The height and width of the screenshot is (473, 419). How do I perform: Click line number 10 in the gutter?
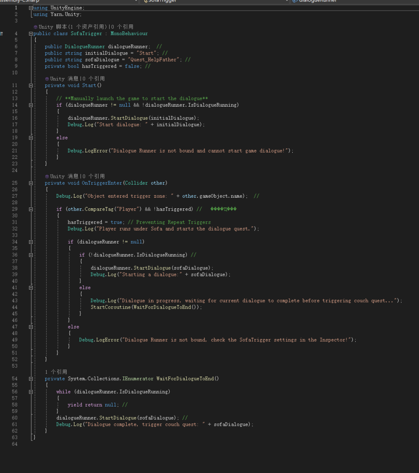click(x=14, y=73)
